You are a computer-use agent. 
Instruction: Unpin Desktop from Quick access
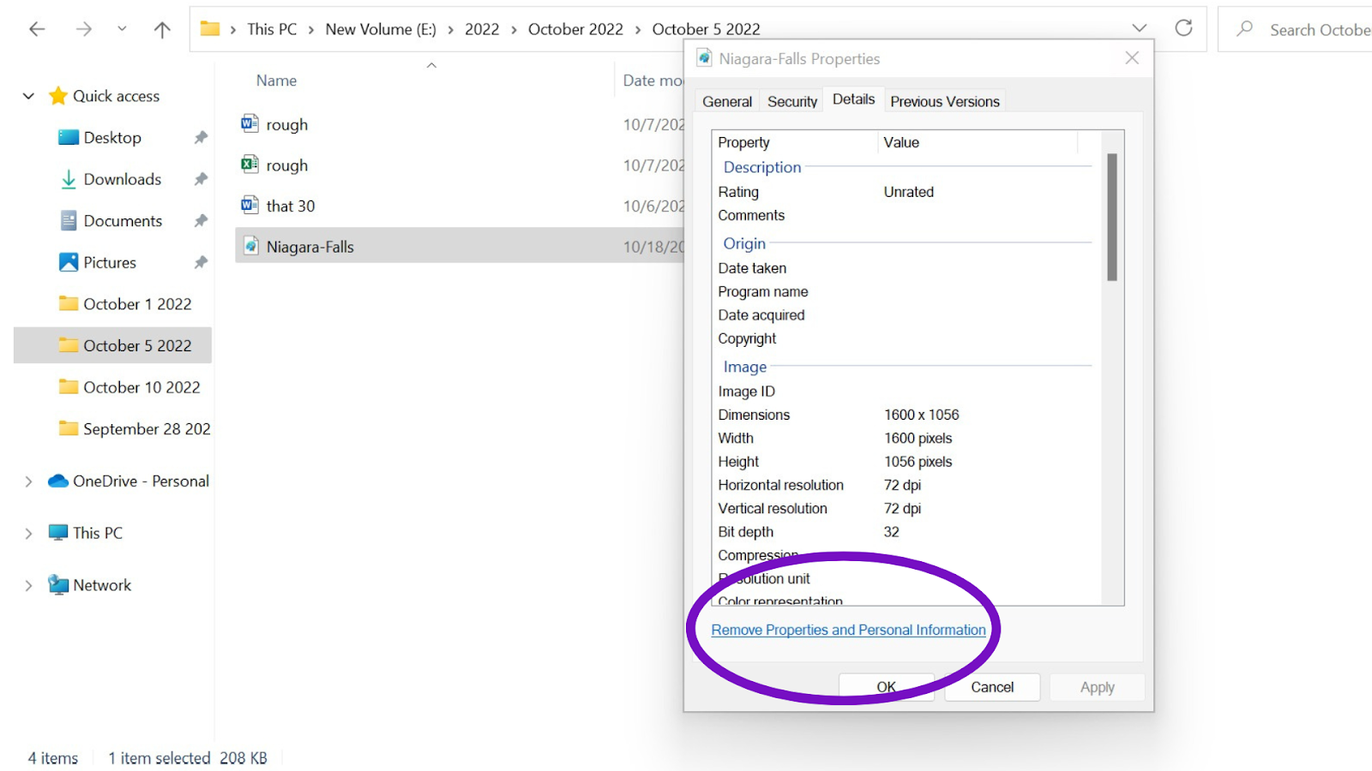(201, 137)
